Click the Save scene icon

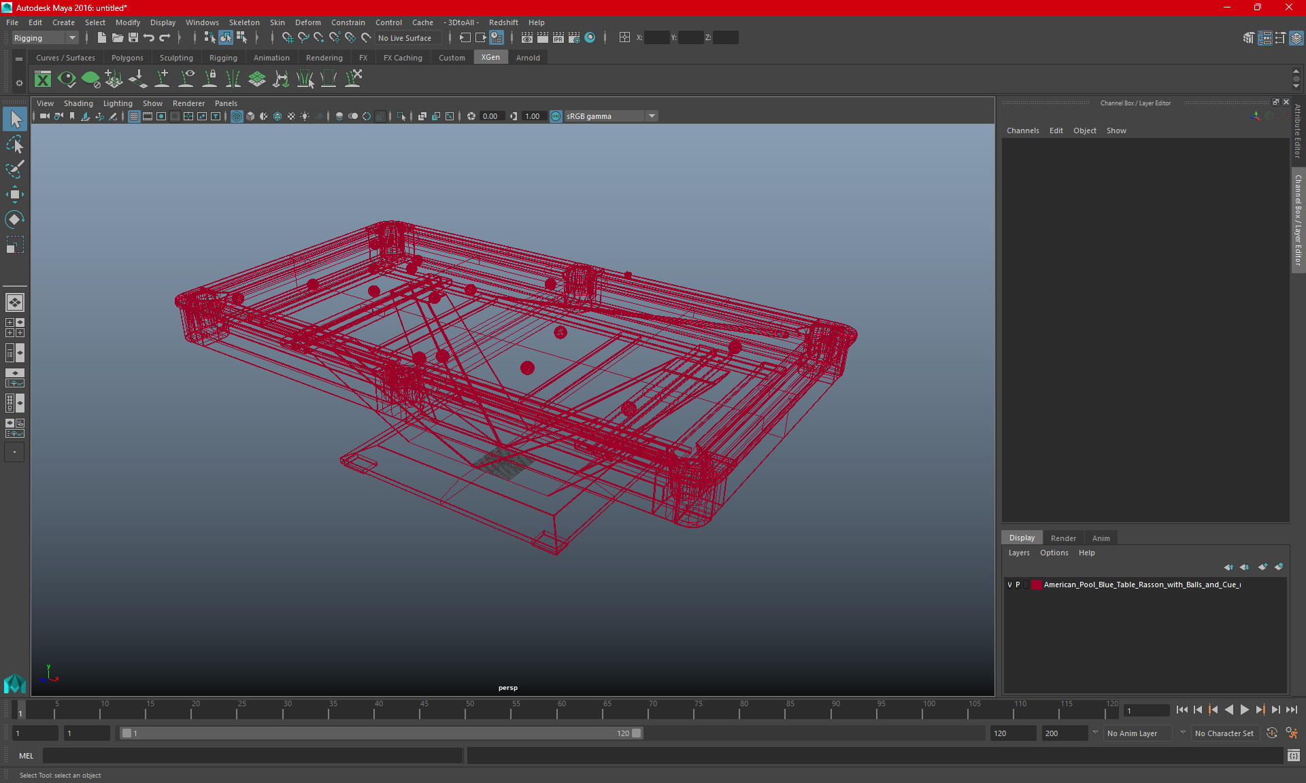(x=133, y=38)
